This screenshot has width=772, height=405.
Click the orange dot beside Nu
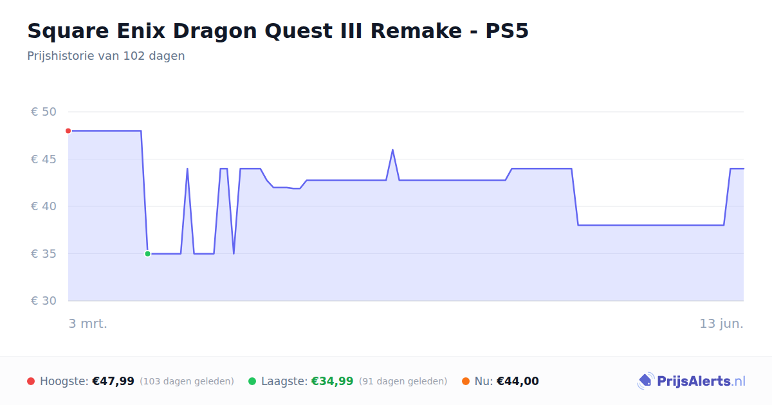pyautogui.click(x=466, y=382)
